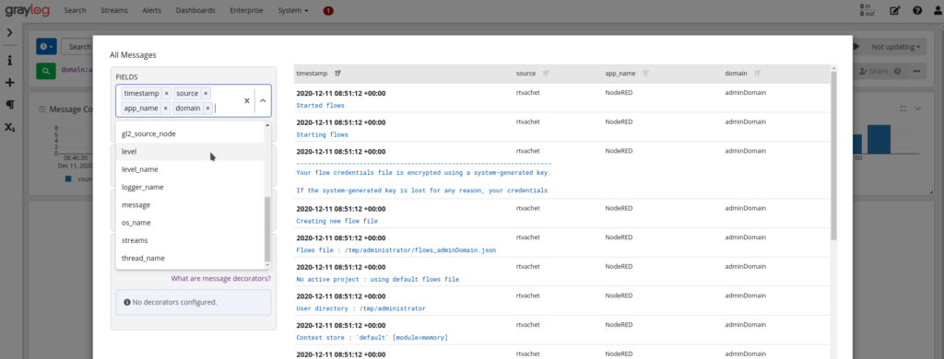Select level from the field list
Image resolution: width=944 pixels, height=359 pixels.
(x=190, y=152)
